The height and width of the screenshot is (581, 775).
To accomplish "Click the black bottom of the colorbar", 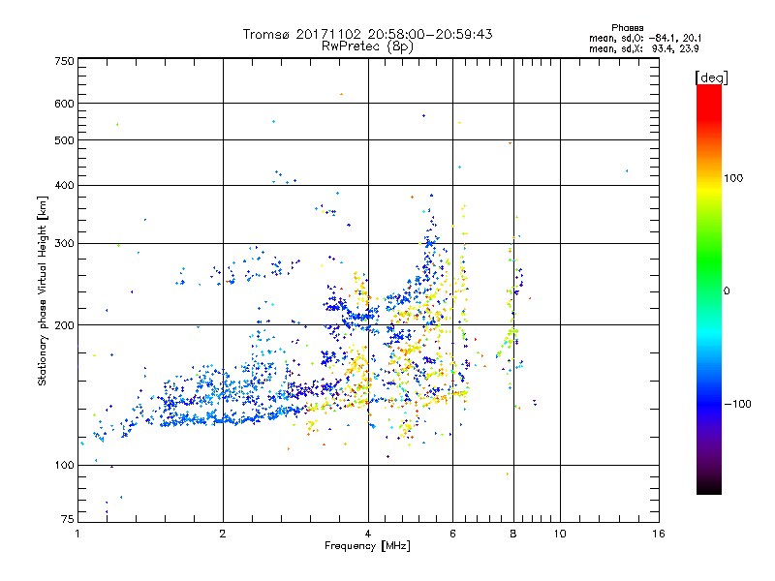I will 709,487.
